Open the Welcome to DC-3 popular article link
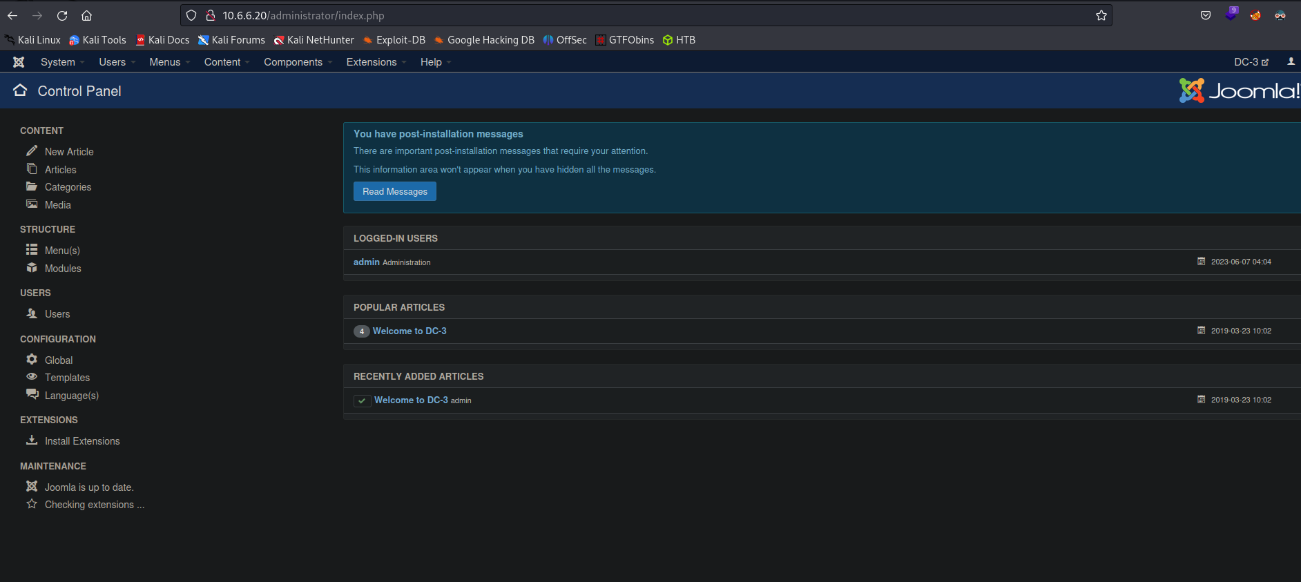Viewport: 1301px width, 582px height. [409, 331]
